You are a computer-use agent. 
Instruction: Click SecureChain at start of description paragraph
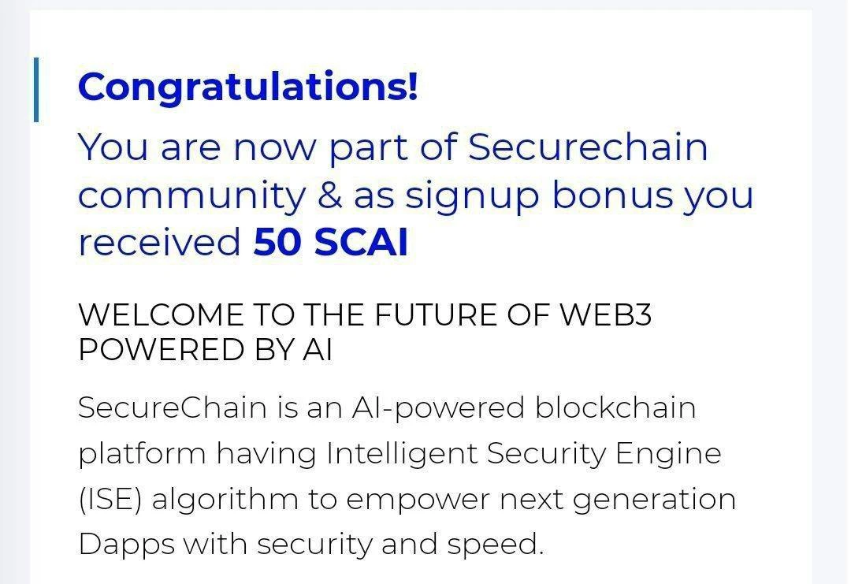173,407
